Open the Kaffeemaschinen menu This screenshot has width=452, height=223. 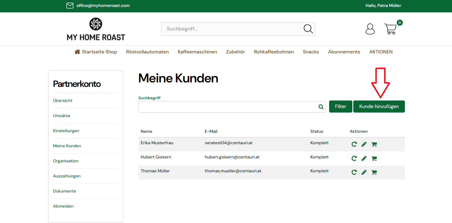197,52
